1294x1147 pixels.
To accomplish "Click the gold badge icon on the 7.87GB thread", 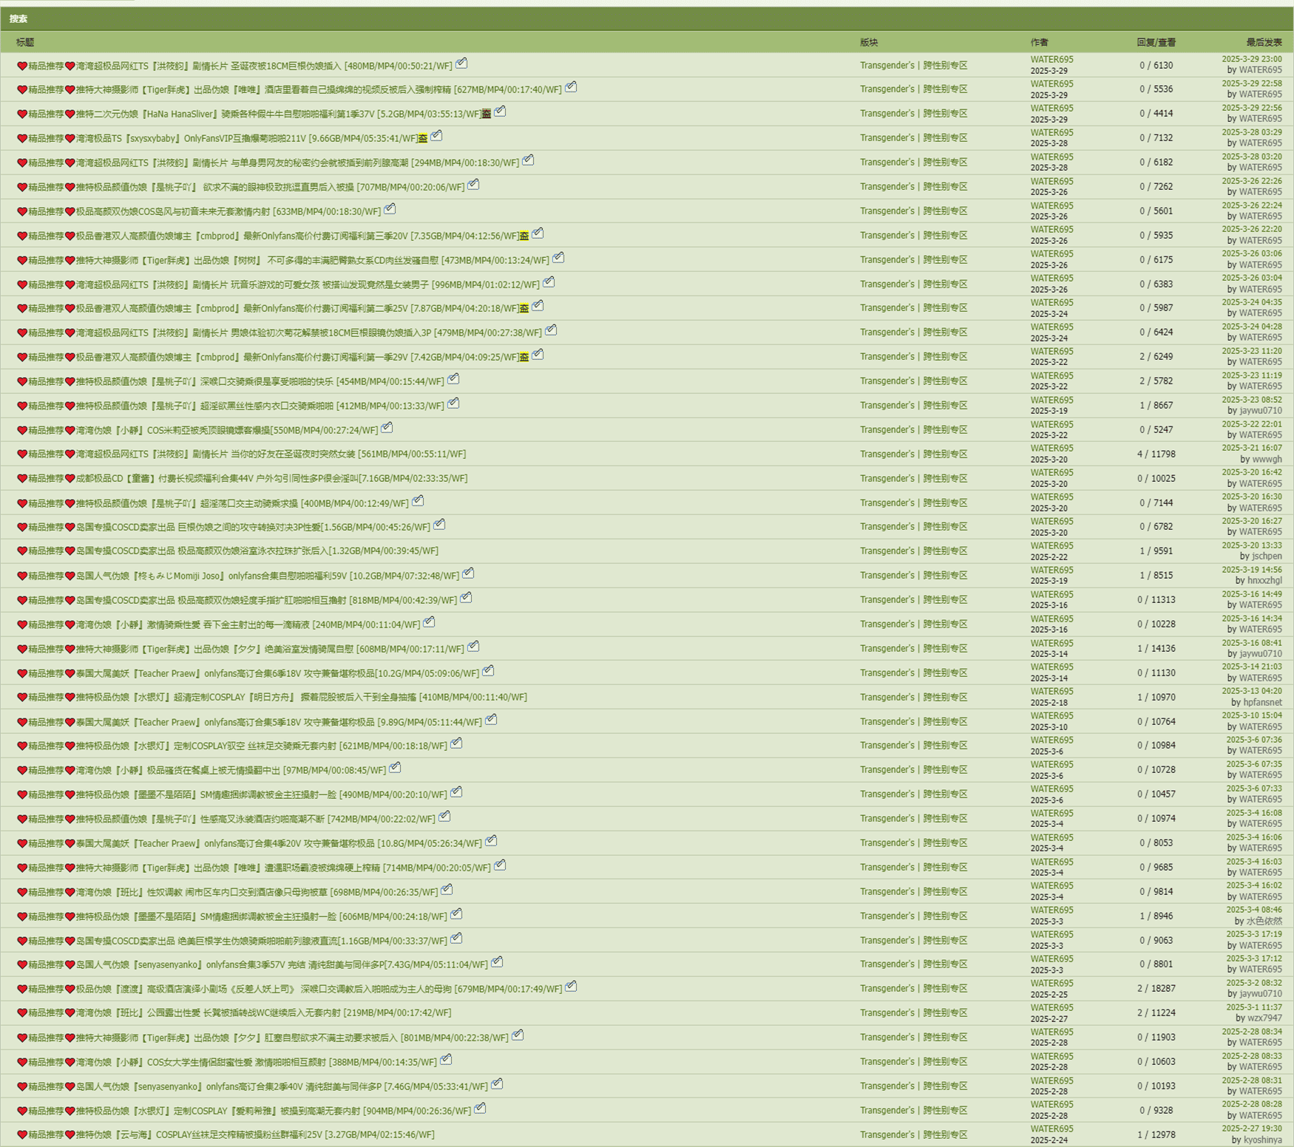I will point(524,308).
